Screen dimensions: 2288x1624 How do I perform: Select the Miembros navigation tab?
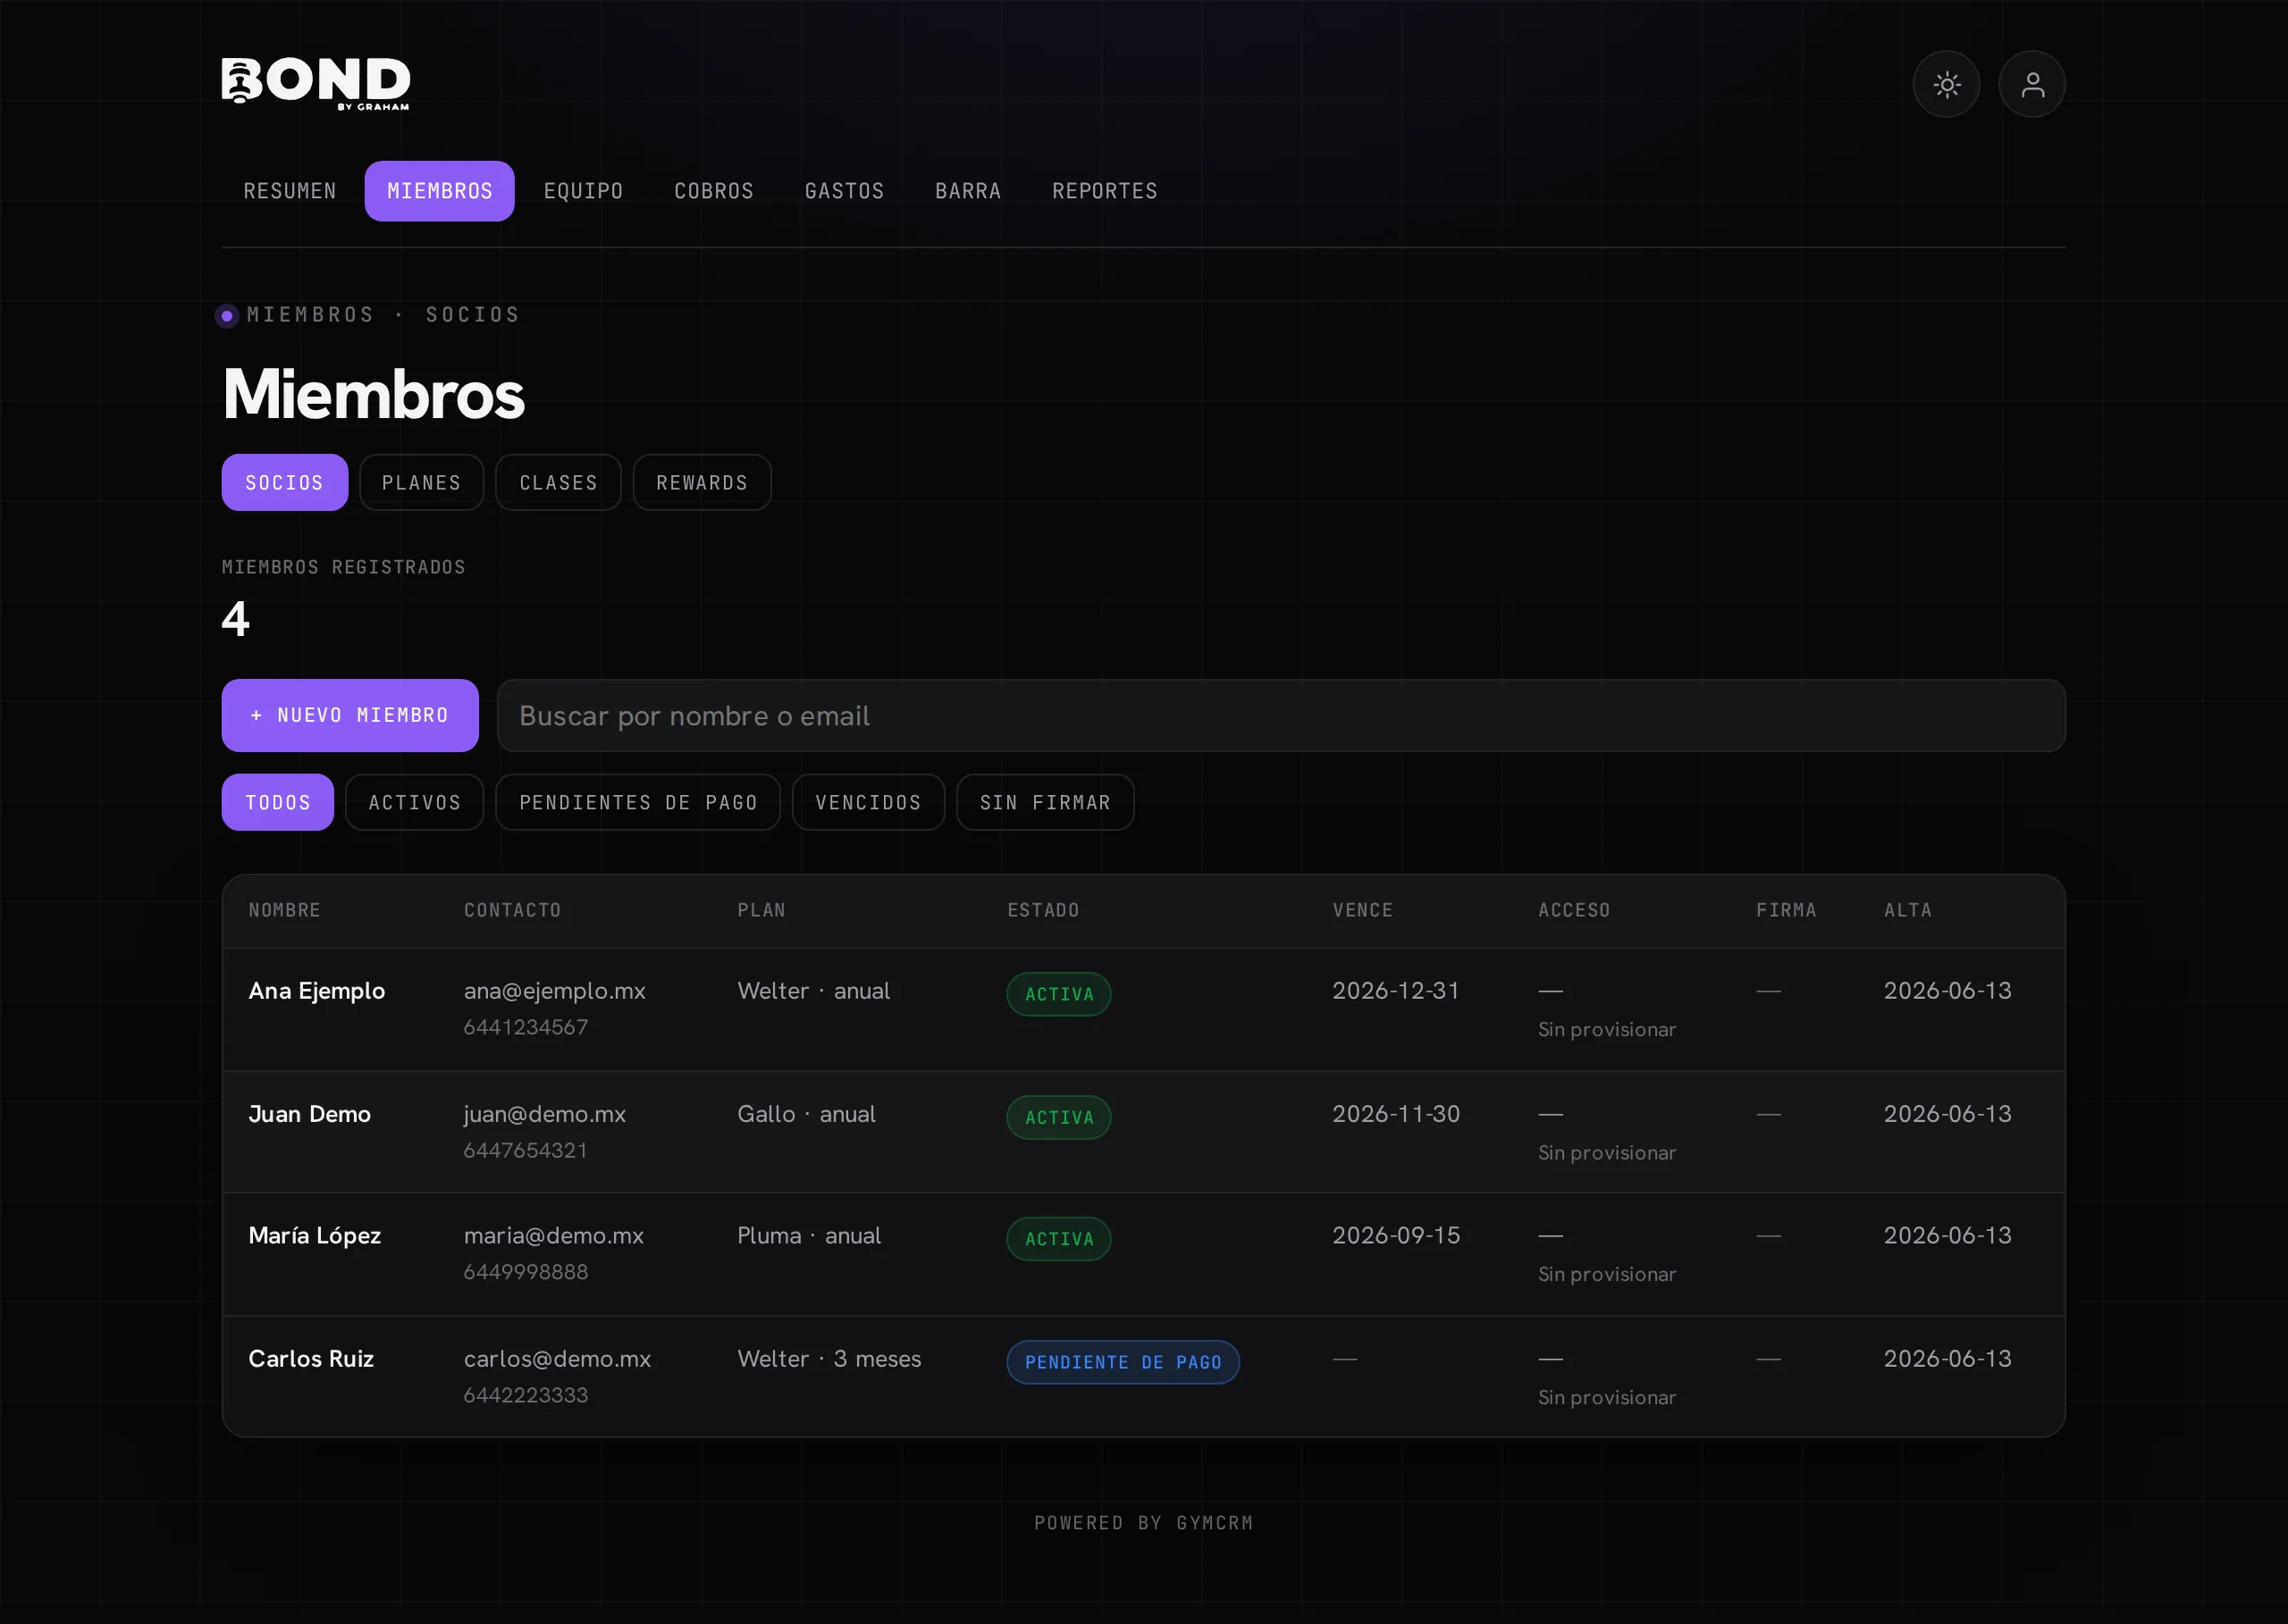pos(439,191)
